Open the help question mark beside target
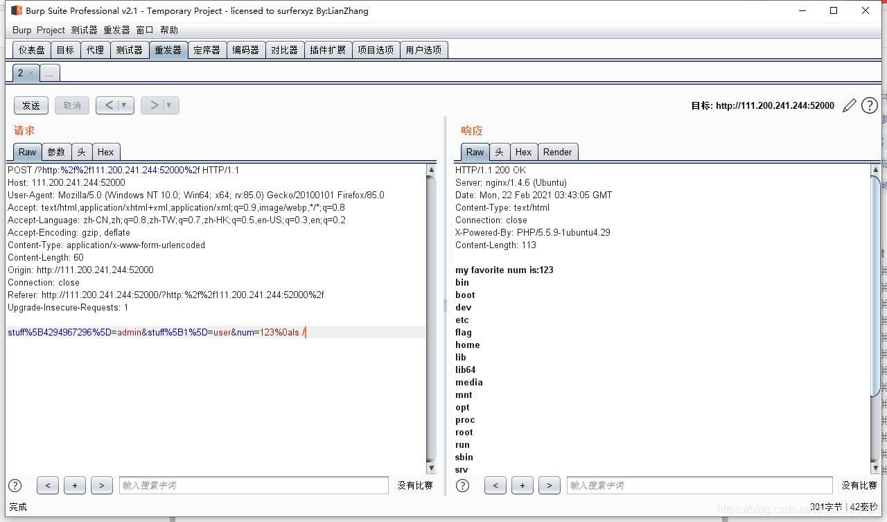This screenshot has height=522, width=887. coord(869,105)
